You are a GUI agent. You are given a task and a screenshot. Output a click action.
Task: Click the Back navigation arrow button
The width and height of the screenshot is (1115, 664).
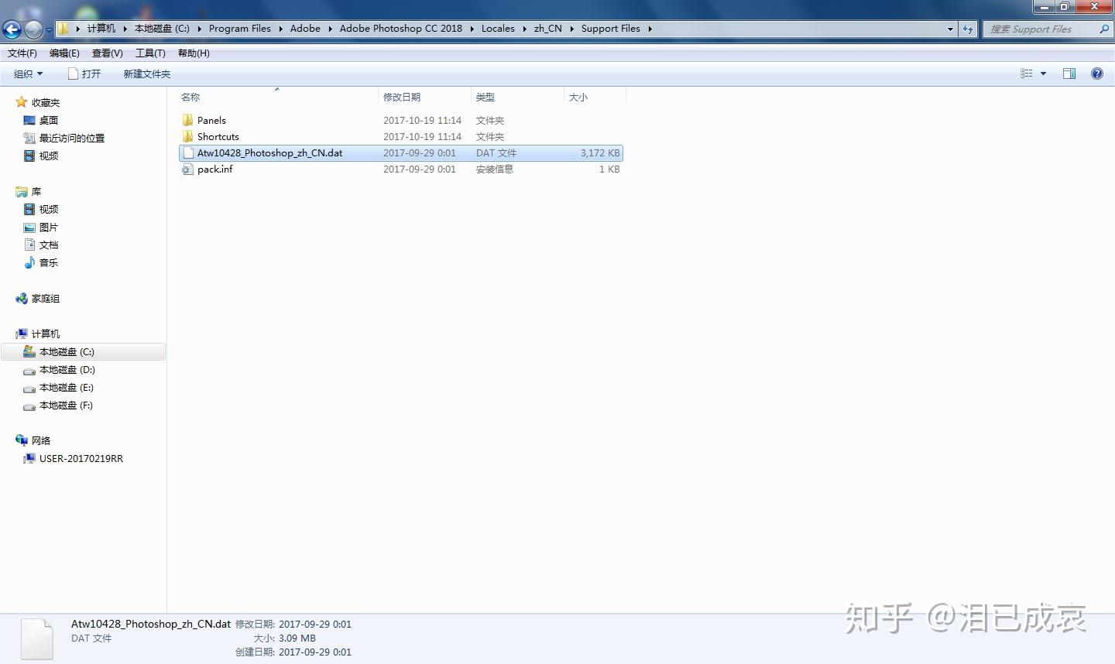[12, 29]
